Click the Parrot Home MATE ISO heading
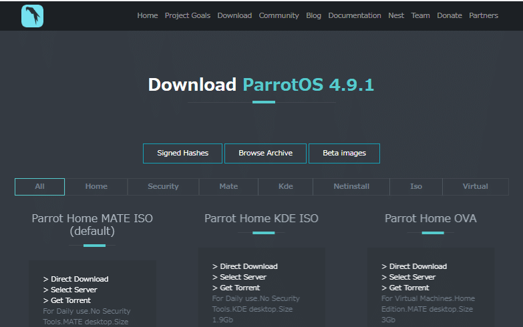Image resolution: width=523 pixels, height=327 pixels. coord(92,225)
